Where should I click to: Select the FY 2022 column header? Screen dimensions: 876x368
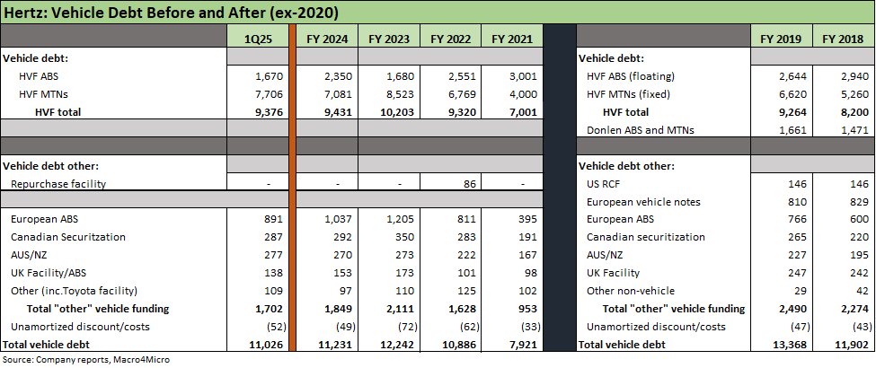[451, 39]
